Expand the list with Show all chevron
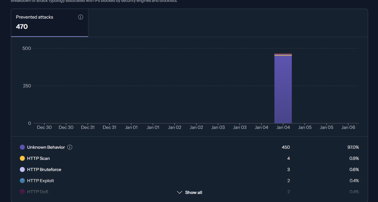The image size is (378, 202). click(179, 192)
